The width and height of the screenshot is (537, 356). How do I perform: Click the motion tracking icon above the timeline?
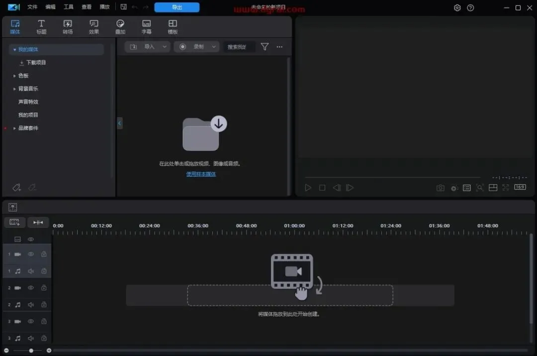point(12,207)
